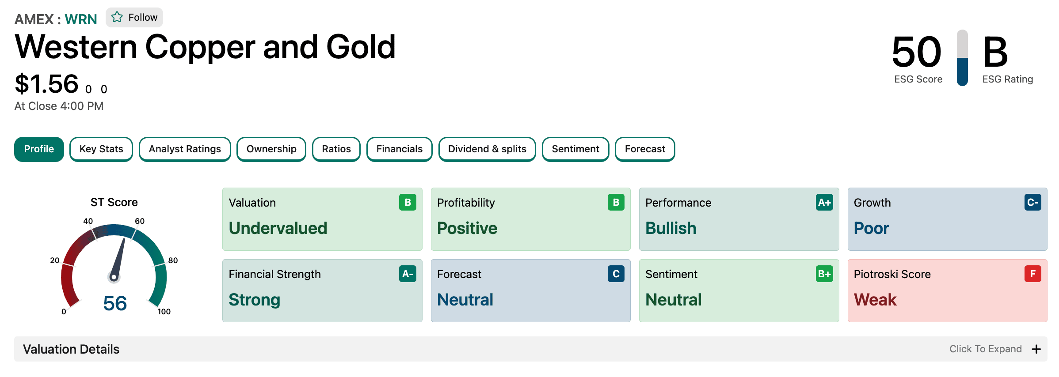Click the Financial Strength A- badge
The height and width of the screenshot is (377, 1059).
[408, 274]
